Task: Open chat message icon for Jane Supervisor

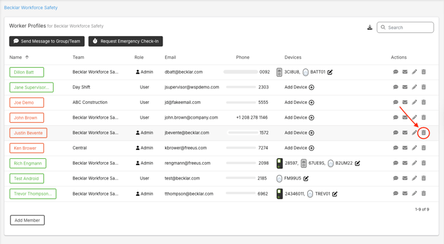Action: [396, 87]
